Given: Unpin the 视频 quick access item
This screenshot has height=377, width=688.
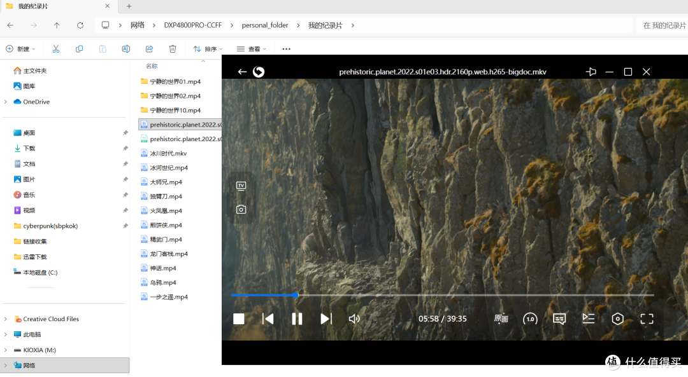Looking at the screenshot, I should (x=125, y=210).
